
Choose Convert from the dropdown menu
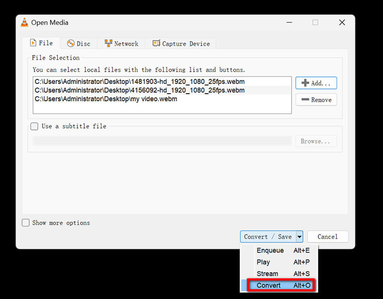[x=279, y=285]
